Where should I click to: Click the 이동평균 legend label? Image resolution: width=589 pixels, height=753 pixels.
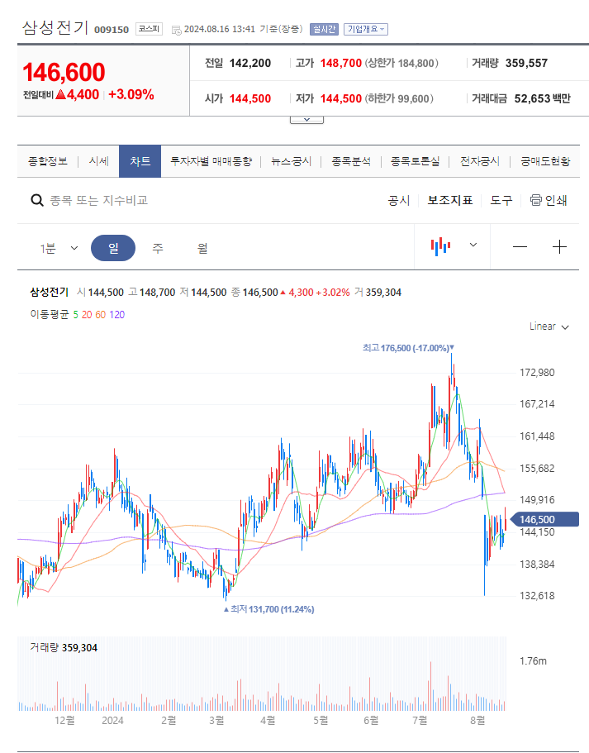(x=50, y=315)
